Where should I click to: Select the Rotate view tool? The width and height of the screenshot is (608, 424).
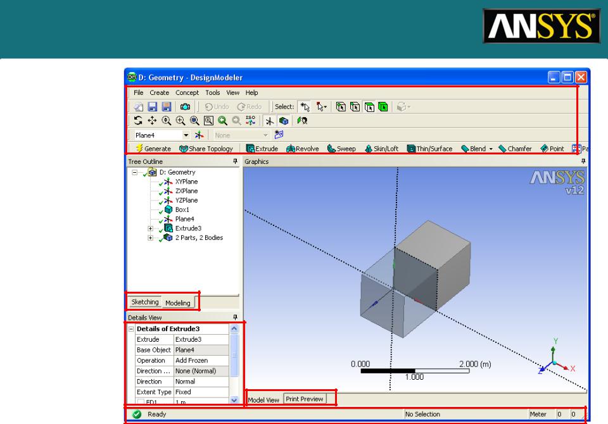tap(138, 120)
